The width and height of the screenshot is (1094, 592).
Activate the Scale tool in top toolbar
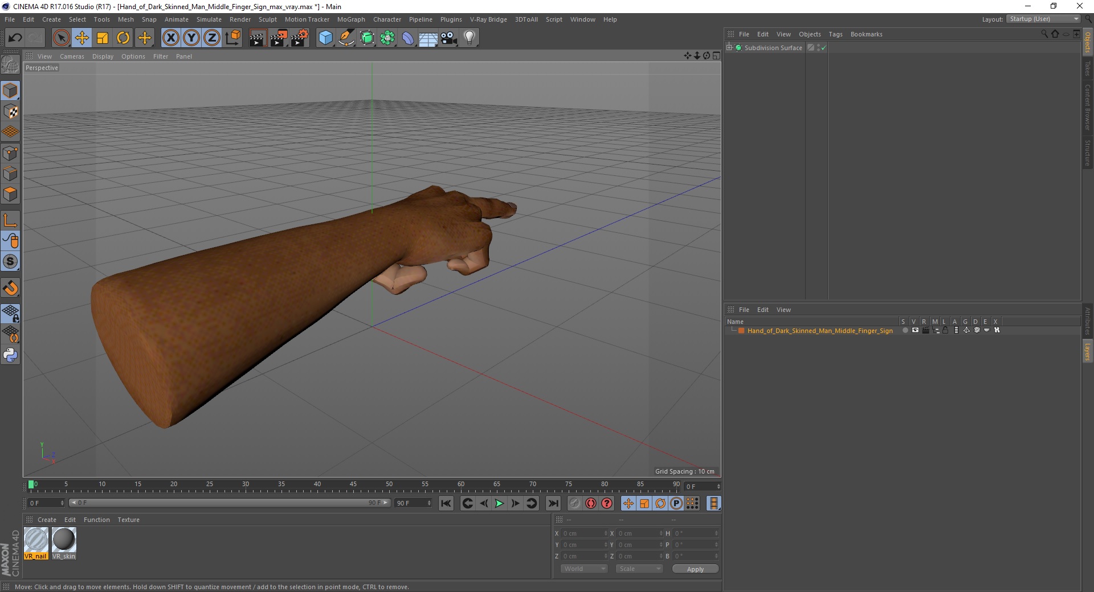[103, 38]
